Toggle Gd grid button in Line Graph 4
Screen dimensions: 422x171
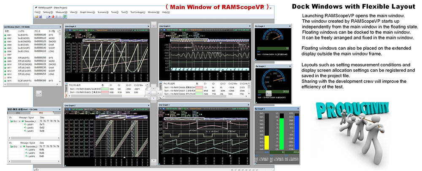pyautogui.click(x=180, y=30)
